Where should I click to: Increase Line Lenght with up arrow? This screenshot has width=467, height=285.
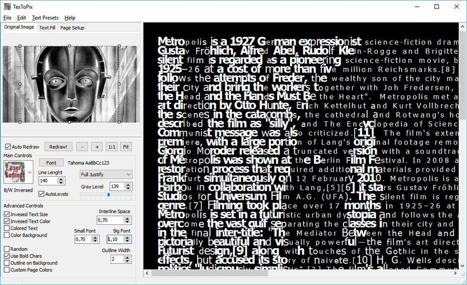61,179
